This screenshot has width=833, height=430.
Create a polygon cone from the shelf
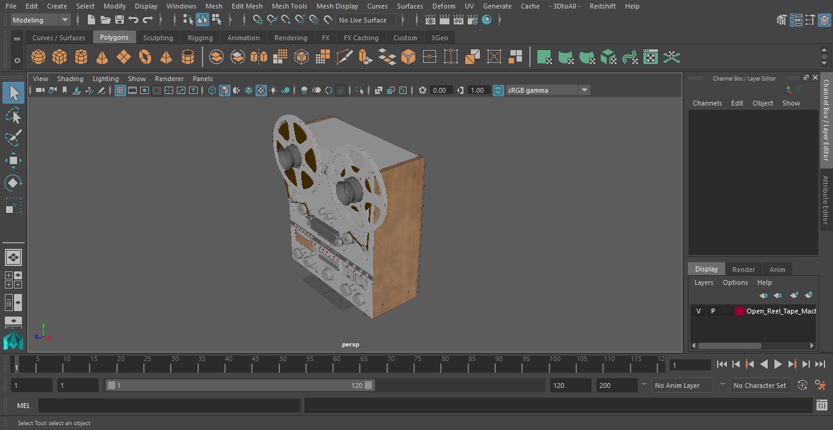(102, 57)
